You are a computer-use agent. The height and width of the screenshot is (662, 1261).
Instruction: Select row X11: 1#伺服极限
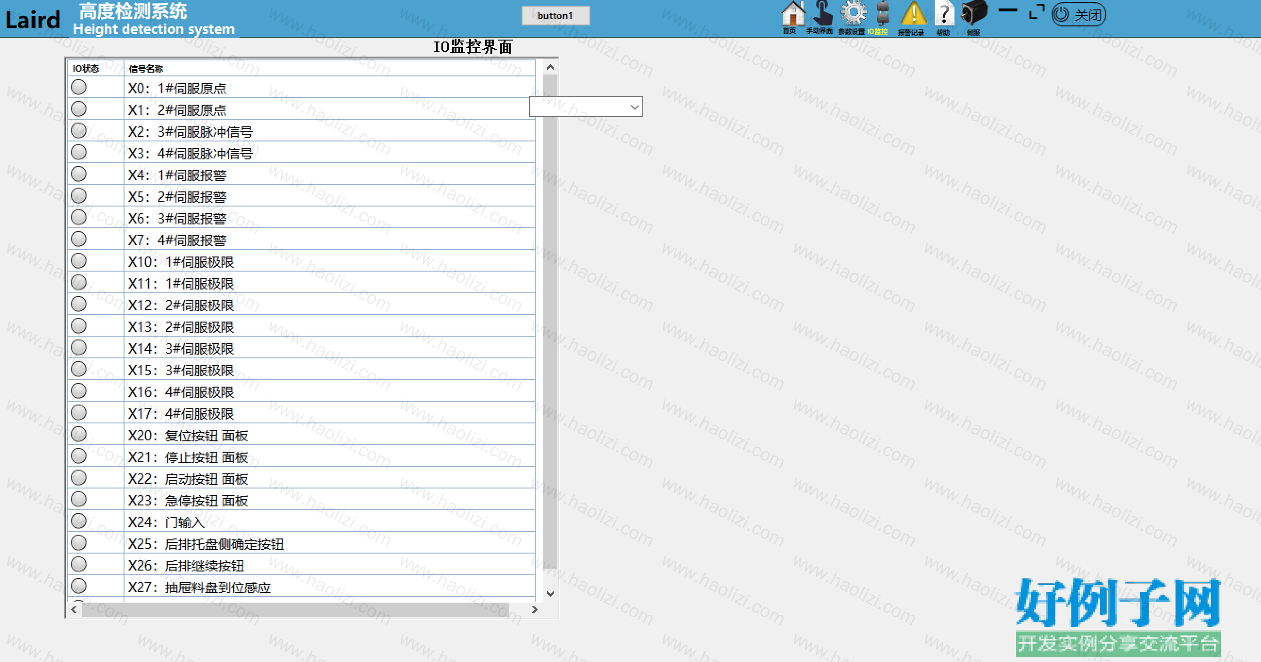pyautogui.click(x=301, y=283)
